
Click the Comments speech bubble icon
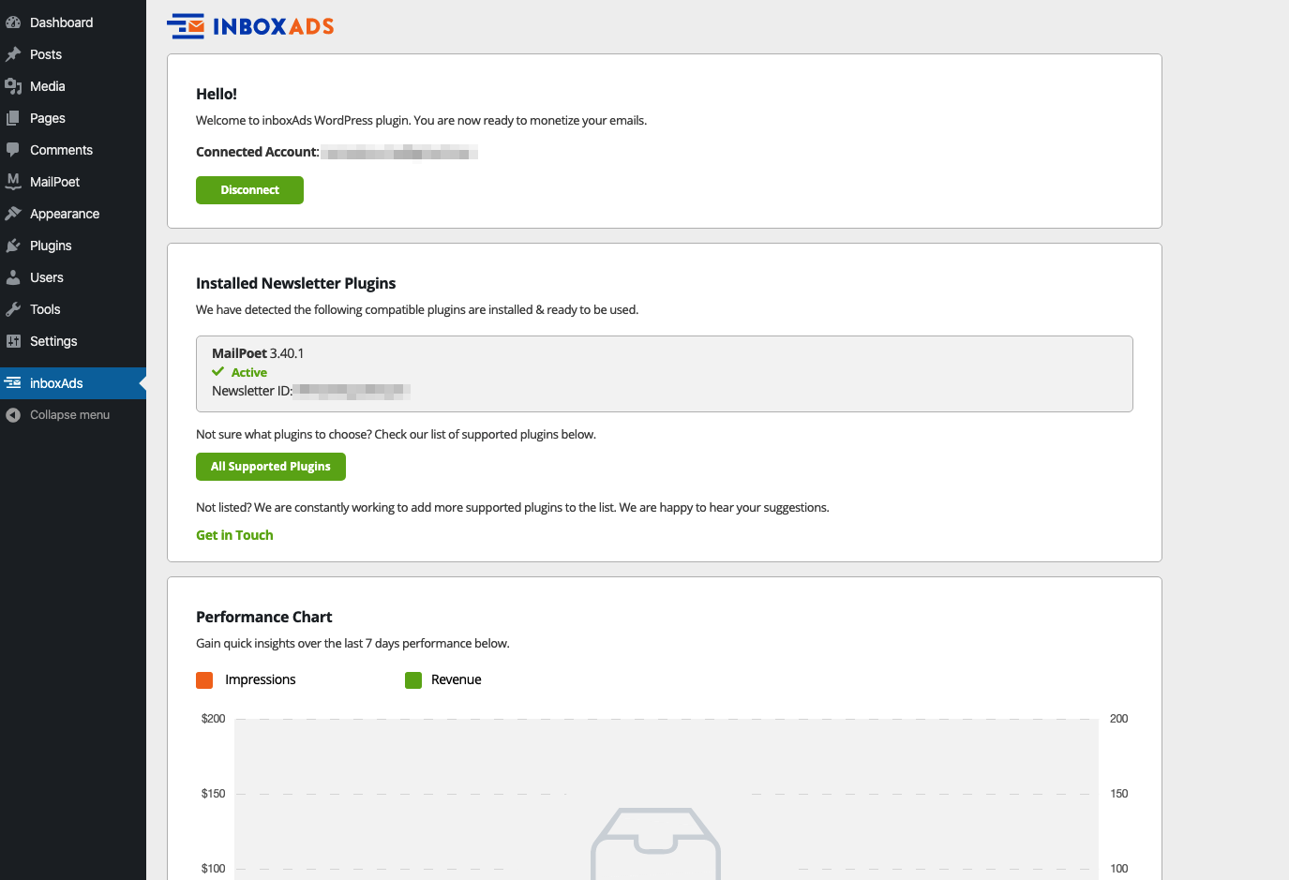(13, 150)
